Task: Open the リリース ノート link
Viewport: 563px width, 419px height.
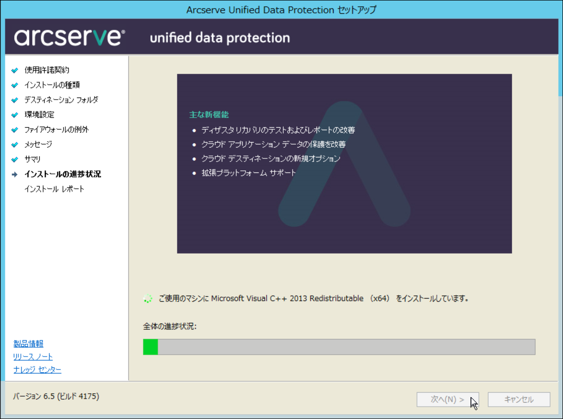Action: coord(33,357)
